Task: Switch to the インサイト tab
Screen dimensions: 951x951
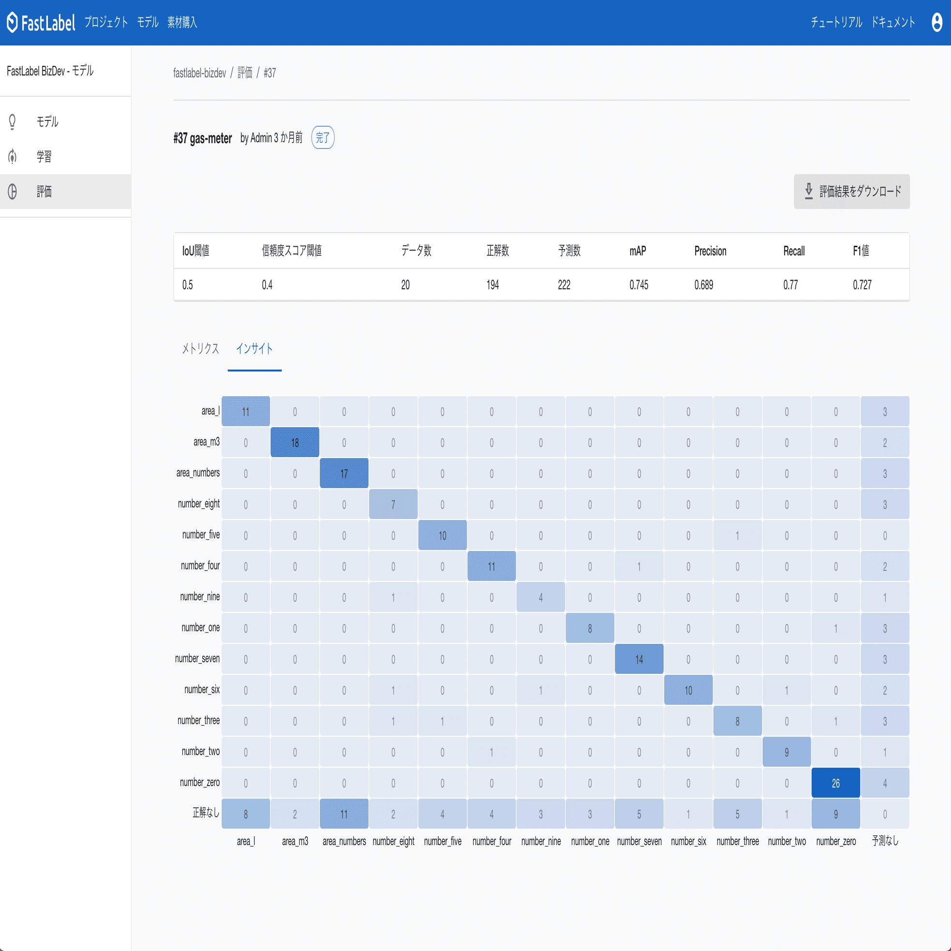Action: coord(254,348)
